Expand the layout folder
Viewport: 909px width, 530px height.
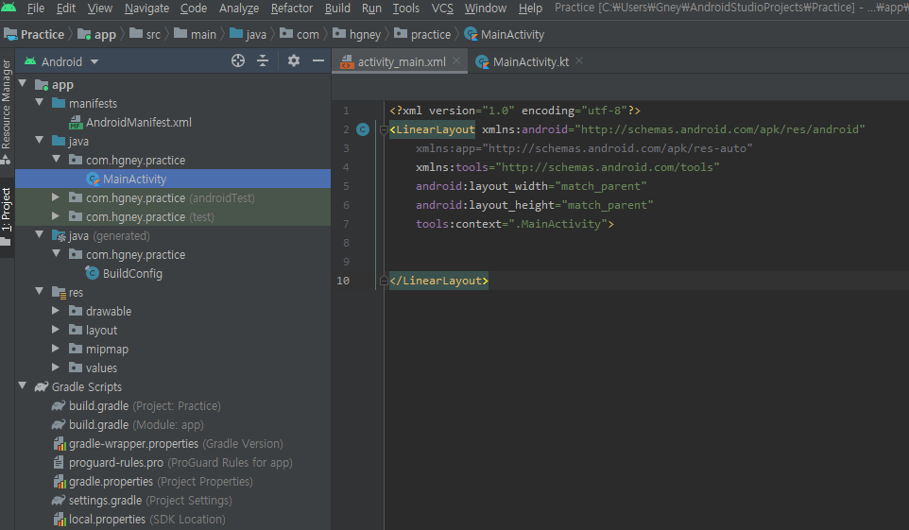coord(56,330)
